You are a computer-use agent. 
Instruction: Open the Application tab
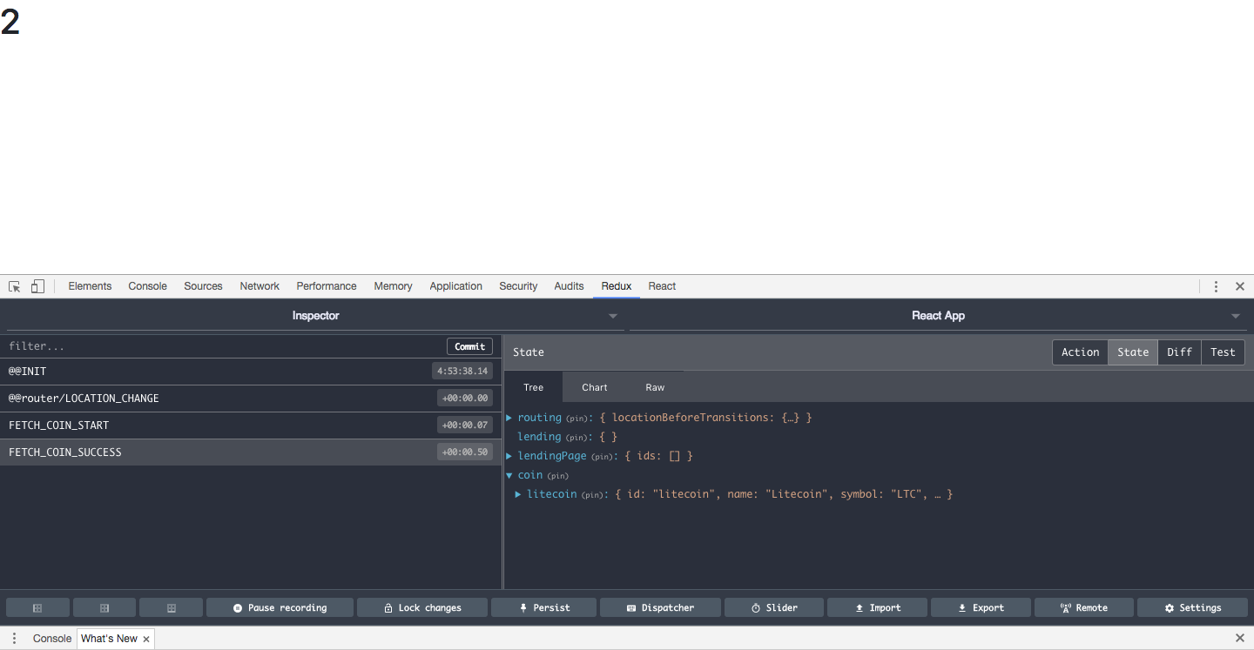455,286
